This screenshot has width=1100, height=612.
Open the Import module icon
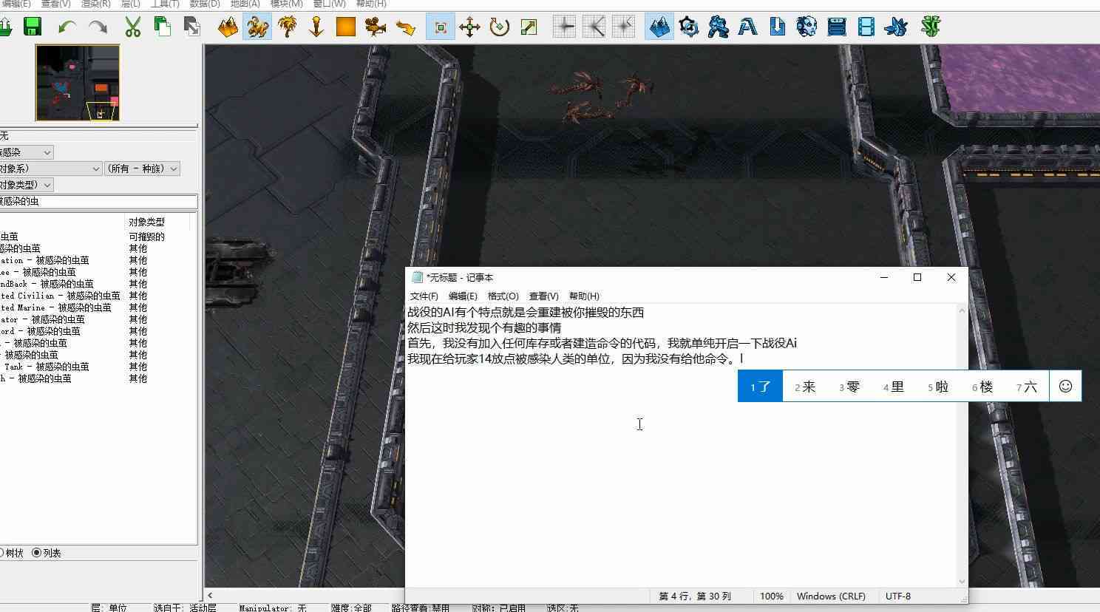tap(778, 27)
